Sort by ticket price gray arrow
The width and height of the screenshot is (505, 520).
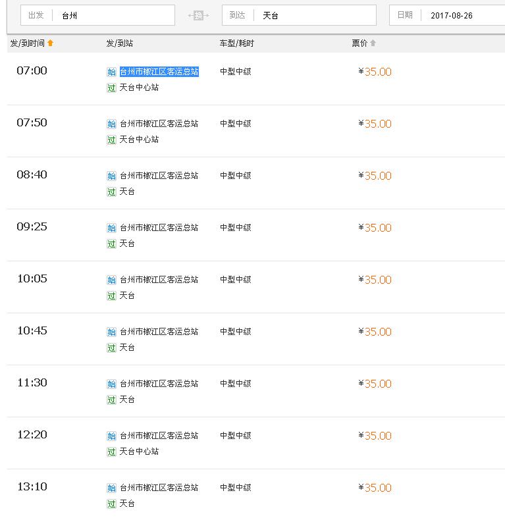373,43
